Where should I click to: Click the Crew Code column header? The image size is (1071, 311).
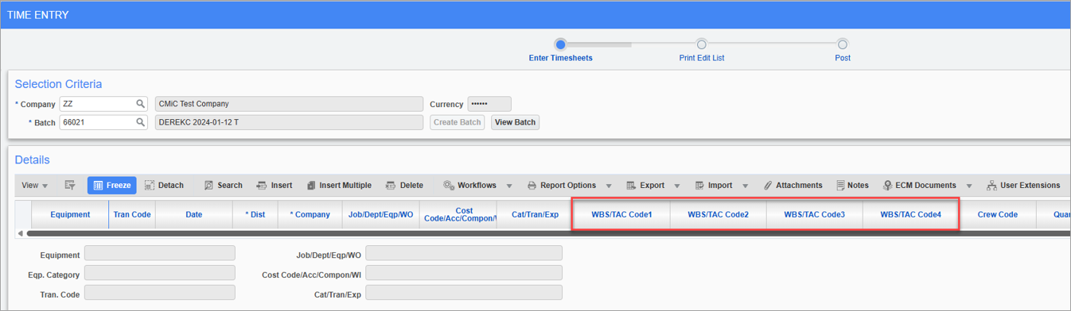(998, 214)
